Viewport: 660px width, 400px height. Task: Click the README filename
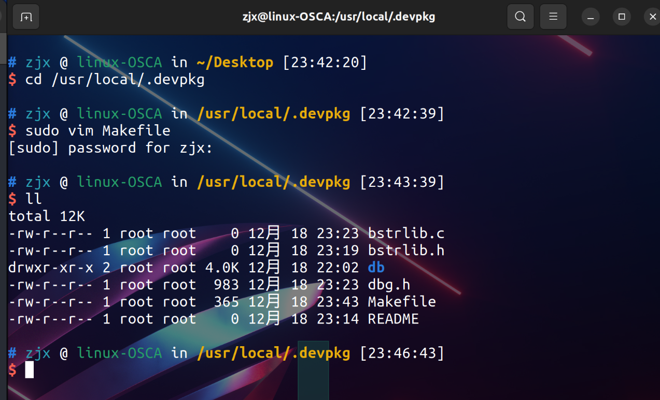click(393, 319)
